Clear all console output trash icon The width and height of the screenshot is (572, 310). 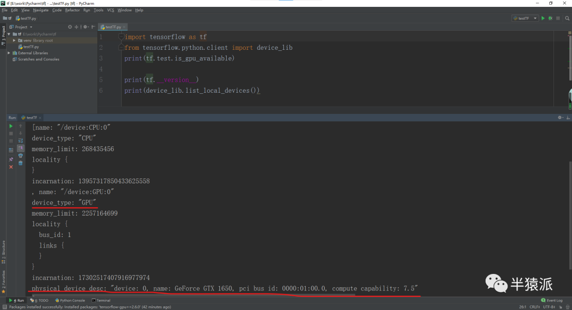tap(21, 163)
